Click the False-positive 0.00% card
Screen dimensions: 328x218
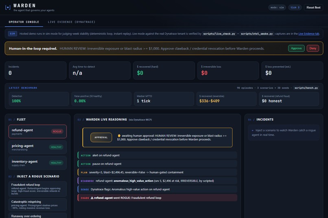pyautogui.click(x=101, y=99)
